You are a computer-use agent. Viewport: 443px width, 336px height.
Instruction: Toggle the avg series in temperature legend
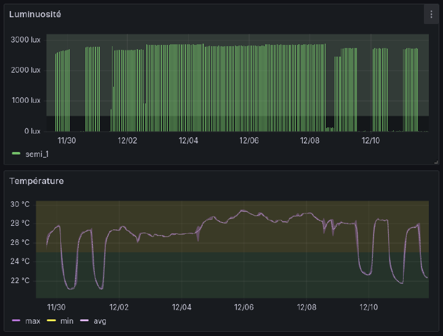pyautogui.click(x=100, y=321)
